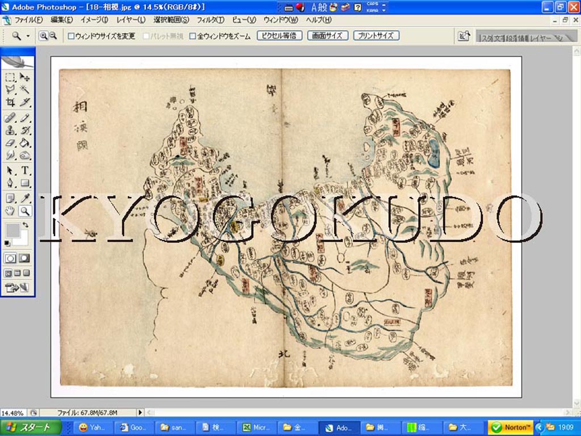
Task: Open the Zoom tool preset picker arrow
Action: 28,36
